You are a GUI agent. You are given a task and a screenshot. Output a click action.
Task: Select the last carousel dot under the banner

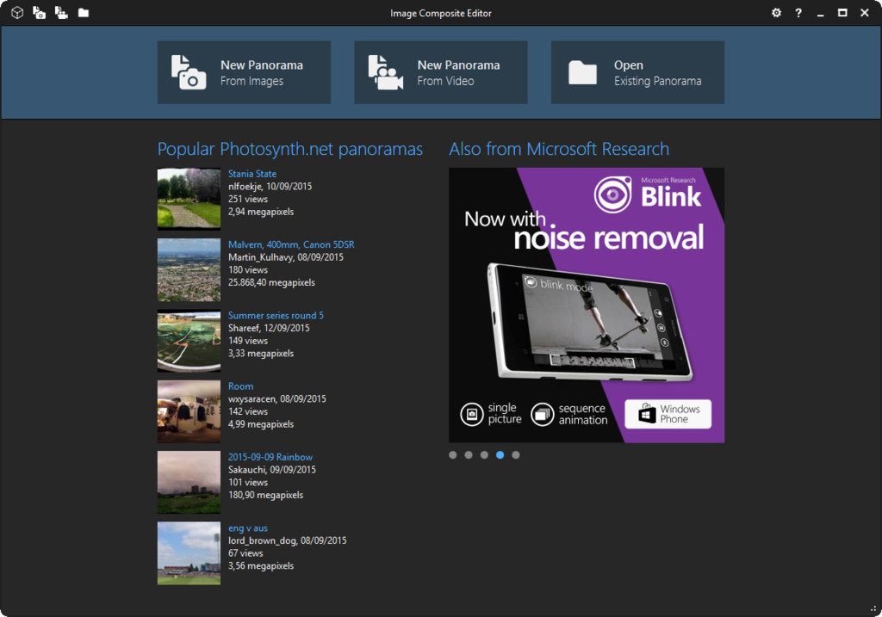pos(516,455)
